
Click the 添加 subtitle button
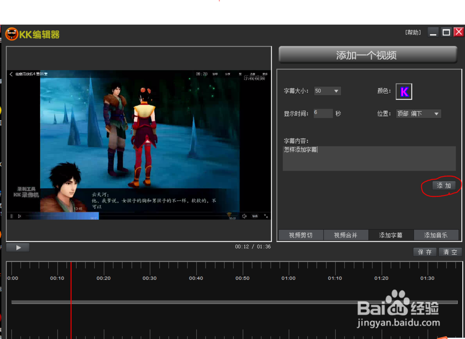coord(444,186)
